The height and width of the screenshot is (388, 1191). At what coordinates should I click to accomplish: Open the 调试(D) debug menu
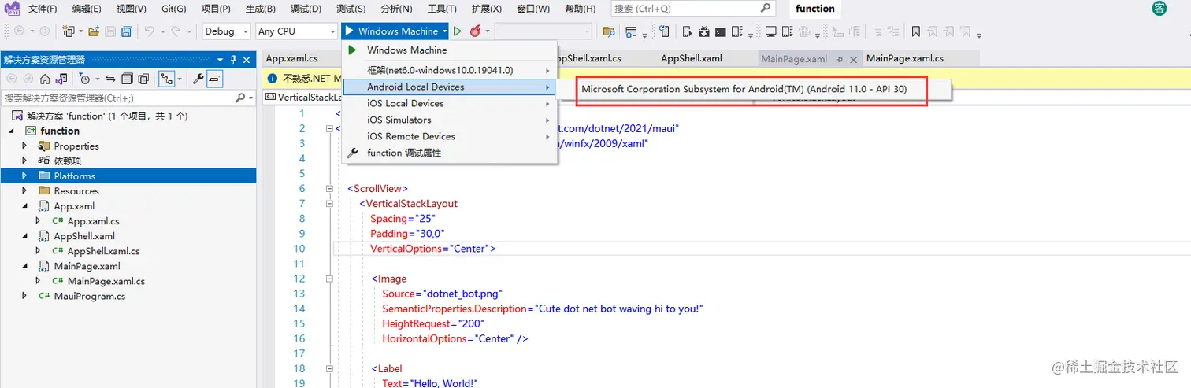click(305, 9)
